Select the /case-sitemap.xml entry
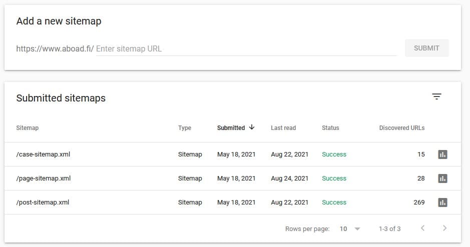The image size is (470, 247). (x=43, y=154)
